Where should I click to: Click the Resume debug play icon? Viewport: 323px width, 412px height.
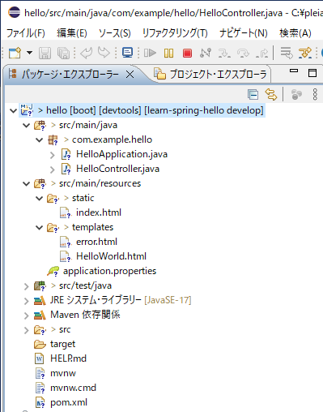coord(150,53)
